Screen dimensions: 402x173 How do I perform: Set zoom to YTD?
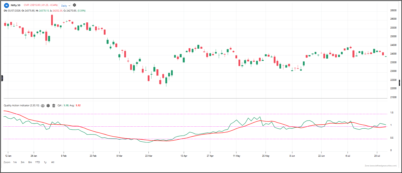[x=38, y=162]
